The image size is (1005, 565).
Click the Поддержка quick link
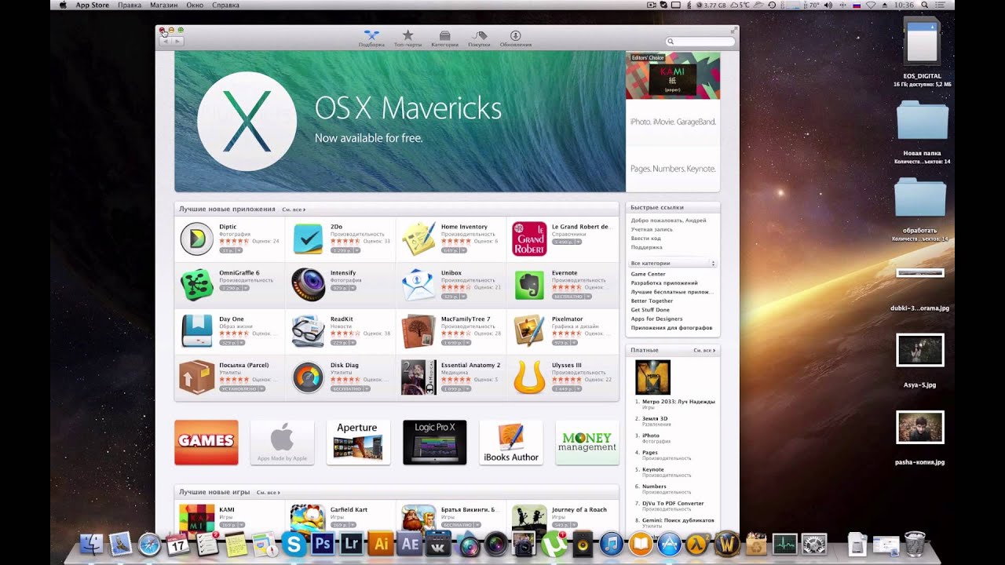click(647, 247)
